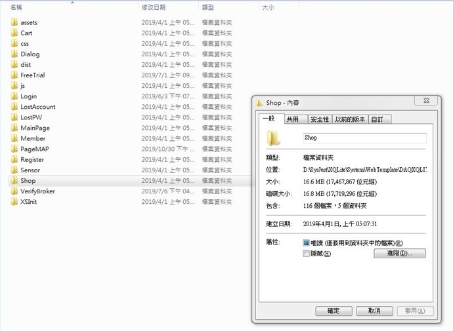This screenshot has width=453, height=331.
Task: Click the Shop folder name input field
Action: tap(364, 138)
